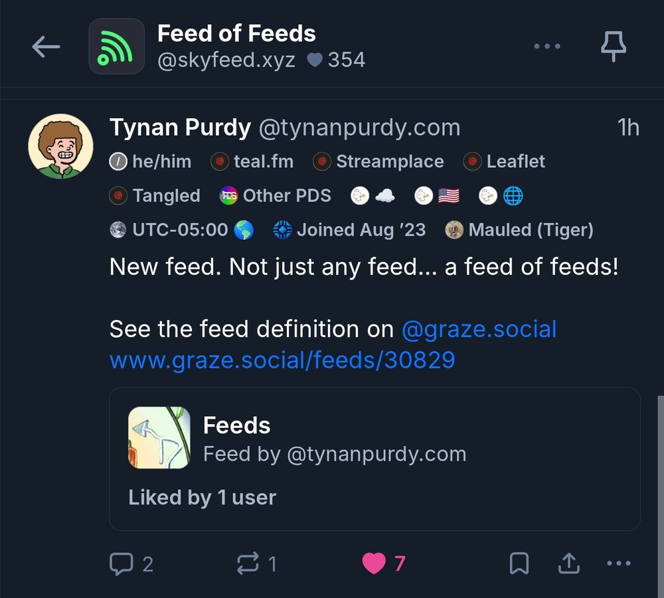This screenshot has height=598, width=664.
Task: Click the teal.fm profile badge
Action: (x=252, y=161)
